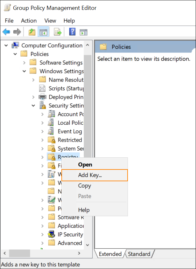Toggle the Show/Hide Action Pane icon
Screen dimensions: 196x269
(83, 32)
